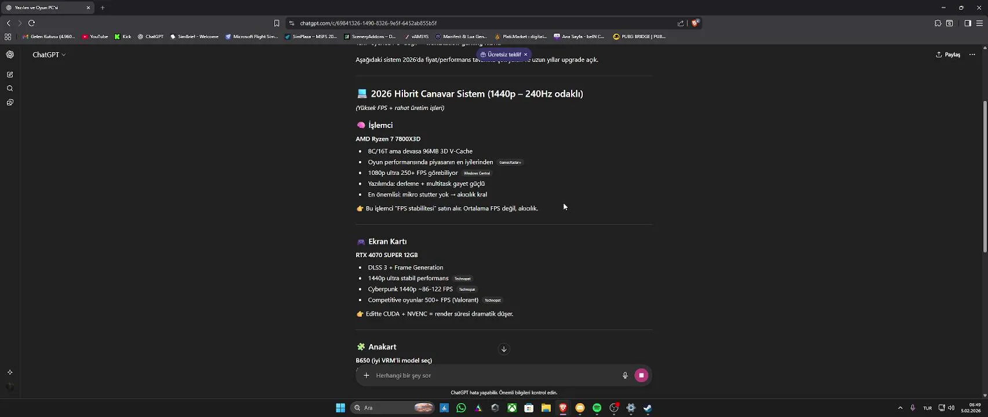This screenshot has height=417, width=988.
Task: Open a new browser tab with plus
Action: [x=103, y=8]
